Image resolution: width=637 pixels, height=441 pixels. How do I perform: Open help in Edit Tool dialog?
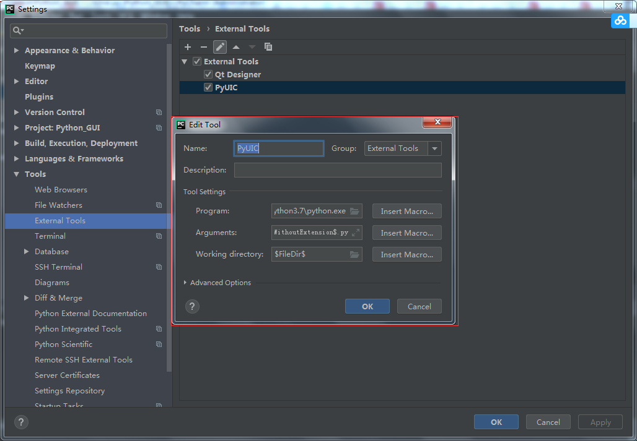[x=192, y=306]
